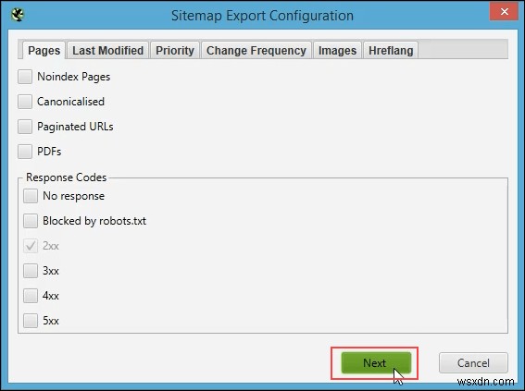Enable the No response checkbox

tap(31, 196)
